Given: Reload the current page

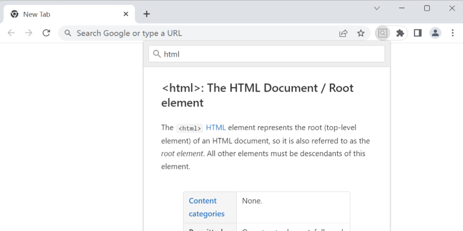Looking at the screenshot, I should [46, 33].
